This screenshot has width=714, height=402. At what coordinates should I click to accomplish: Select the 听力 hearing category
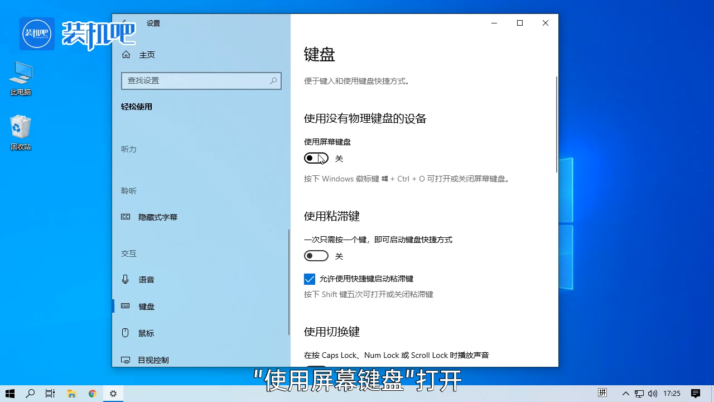coord(129,149)
